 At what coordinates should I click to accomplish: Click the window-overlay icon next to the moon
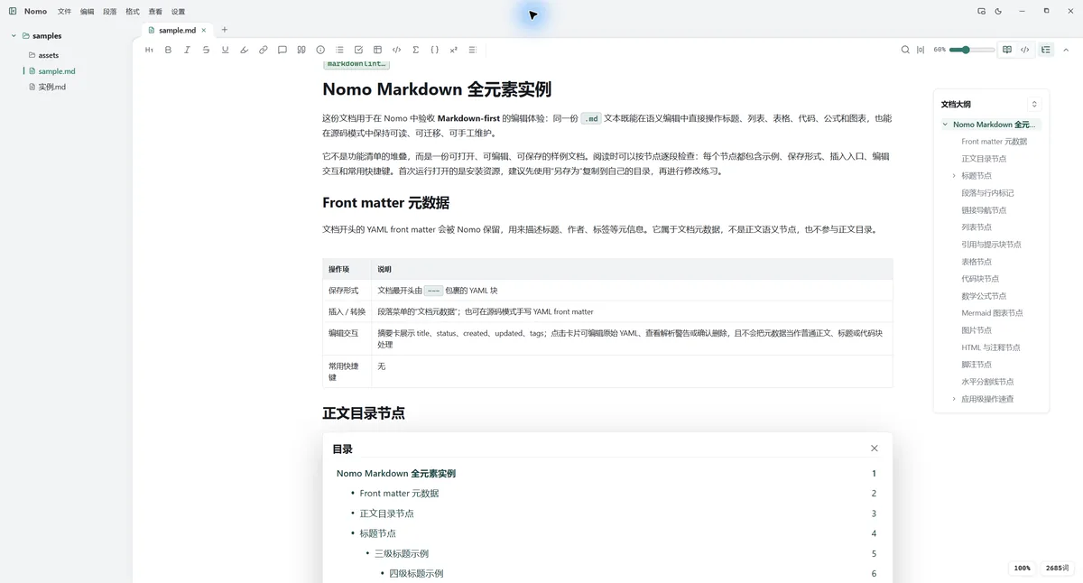pyautogui.click(x=981, y=11)
